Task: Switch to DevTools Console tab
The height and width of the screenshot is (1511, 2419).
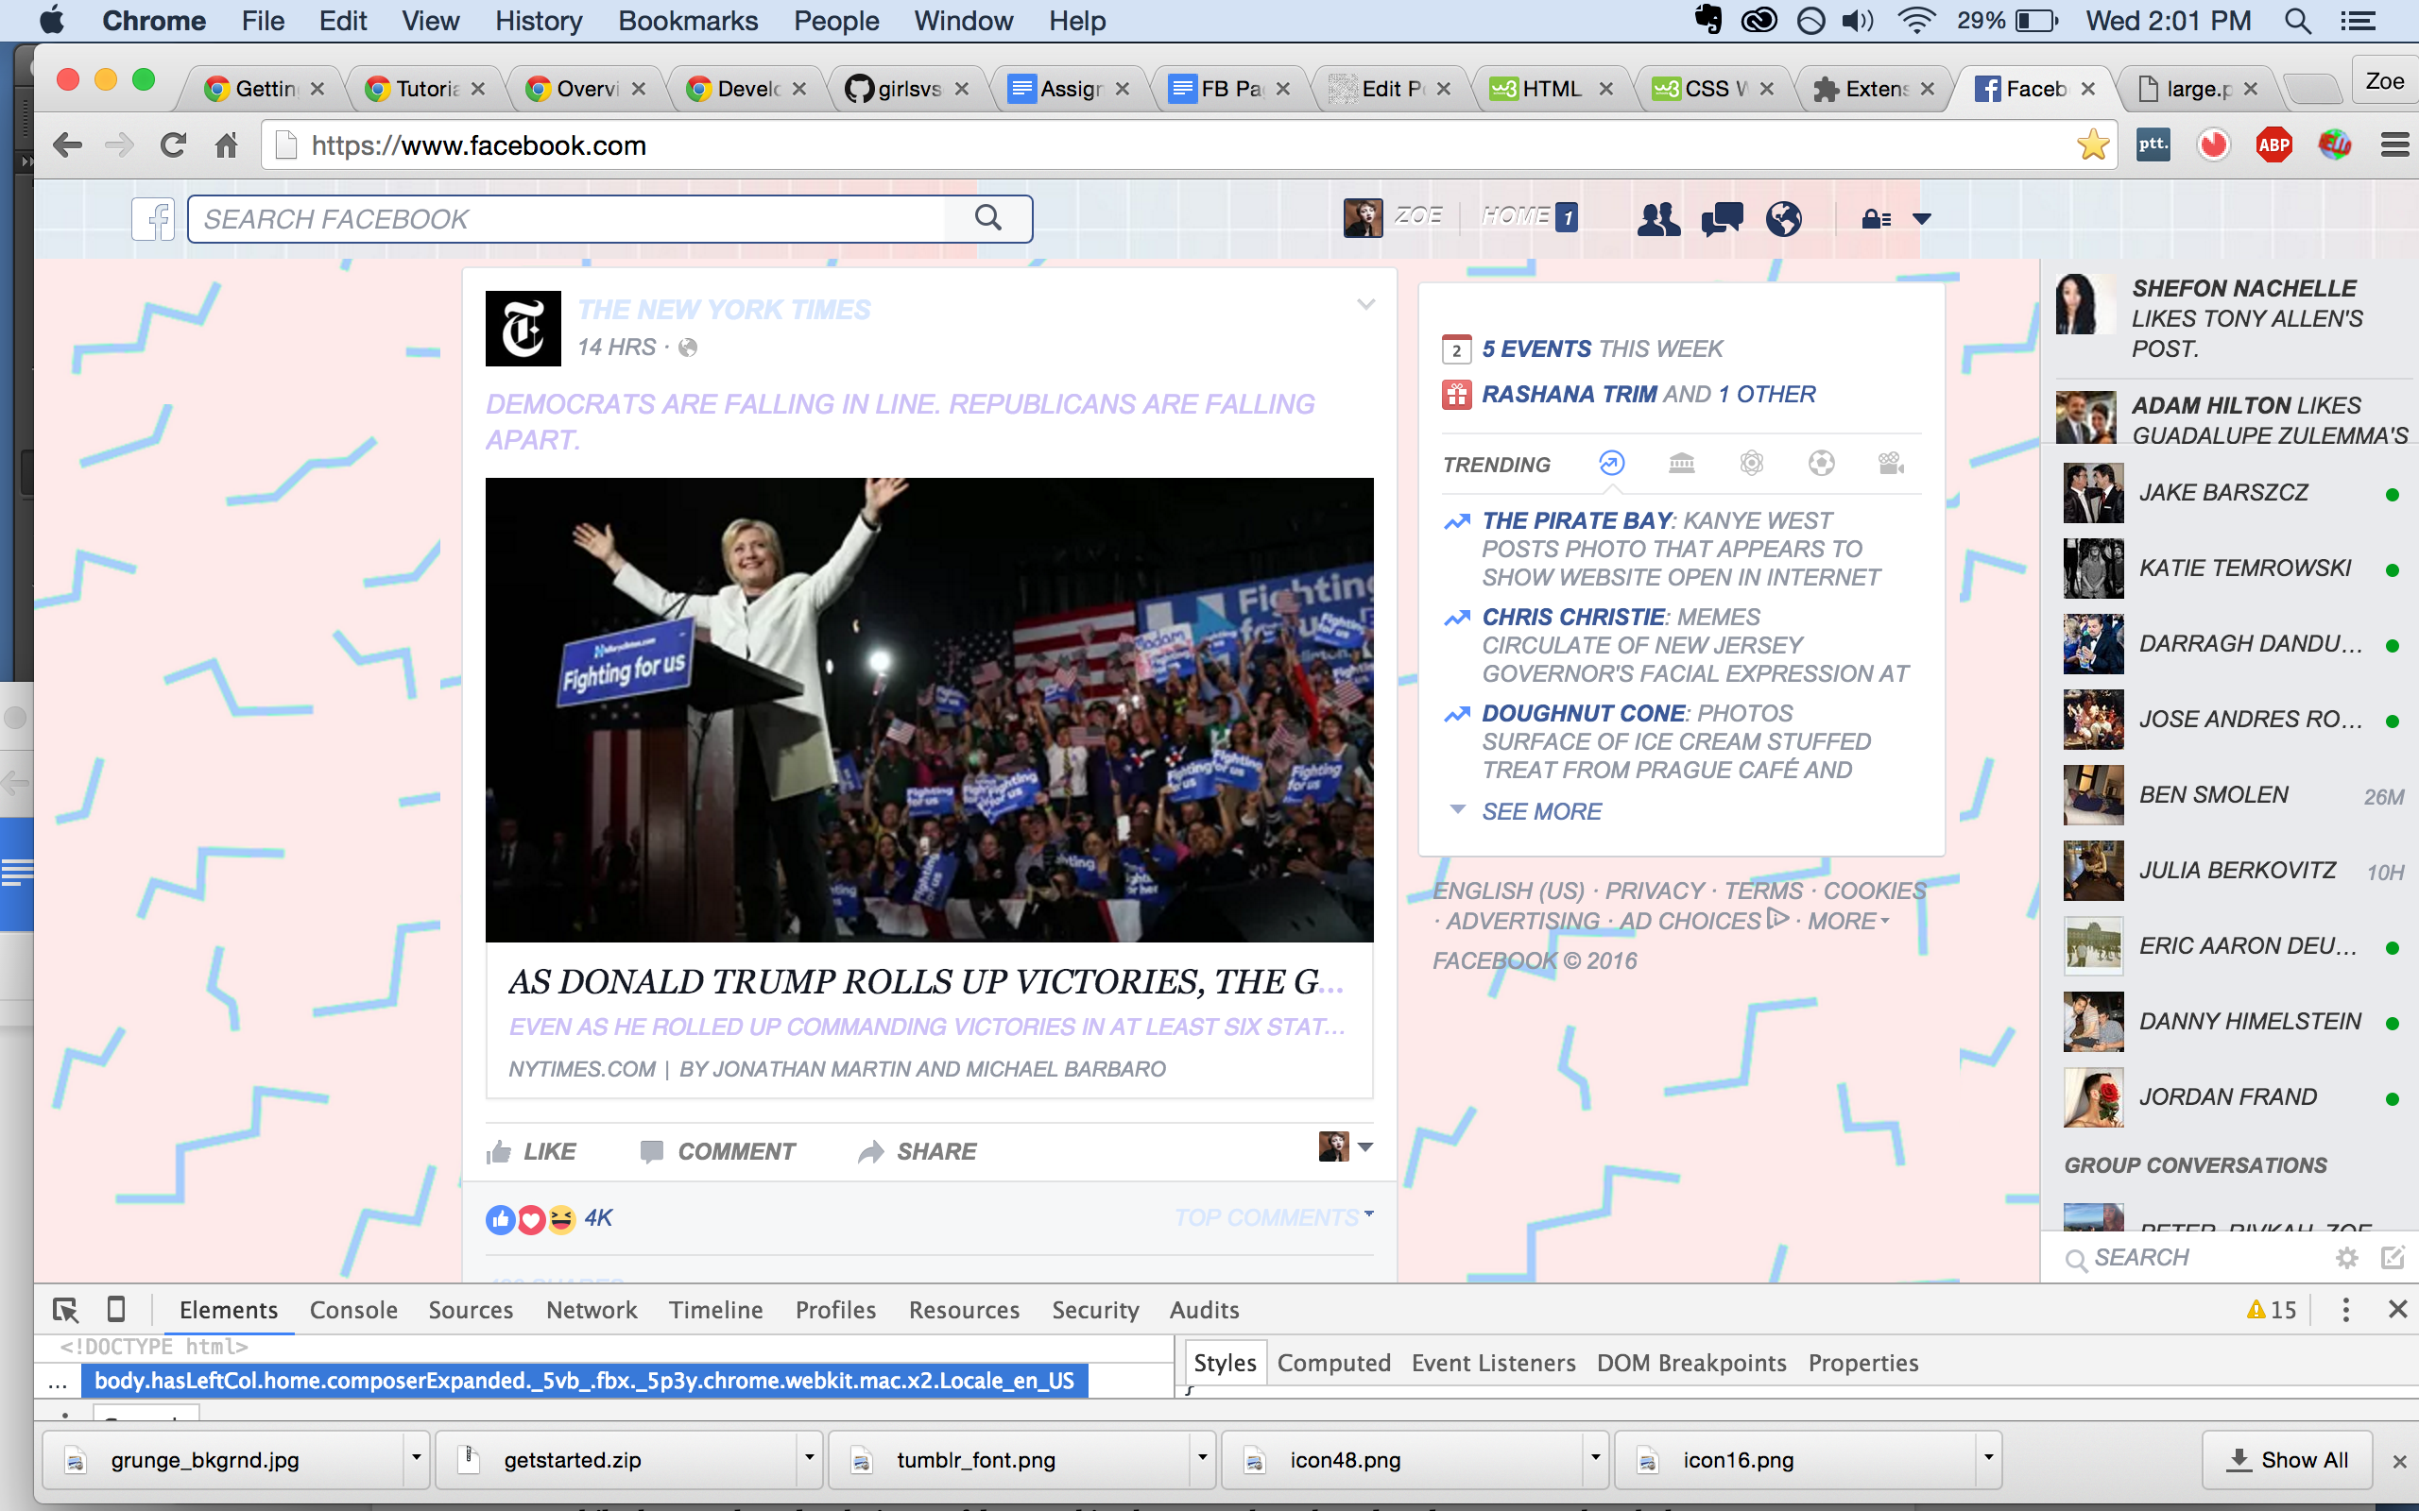Action: [x=352, y=1309]
